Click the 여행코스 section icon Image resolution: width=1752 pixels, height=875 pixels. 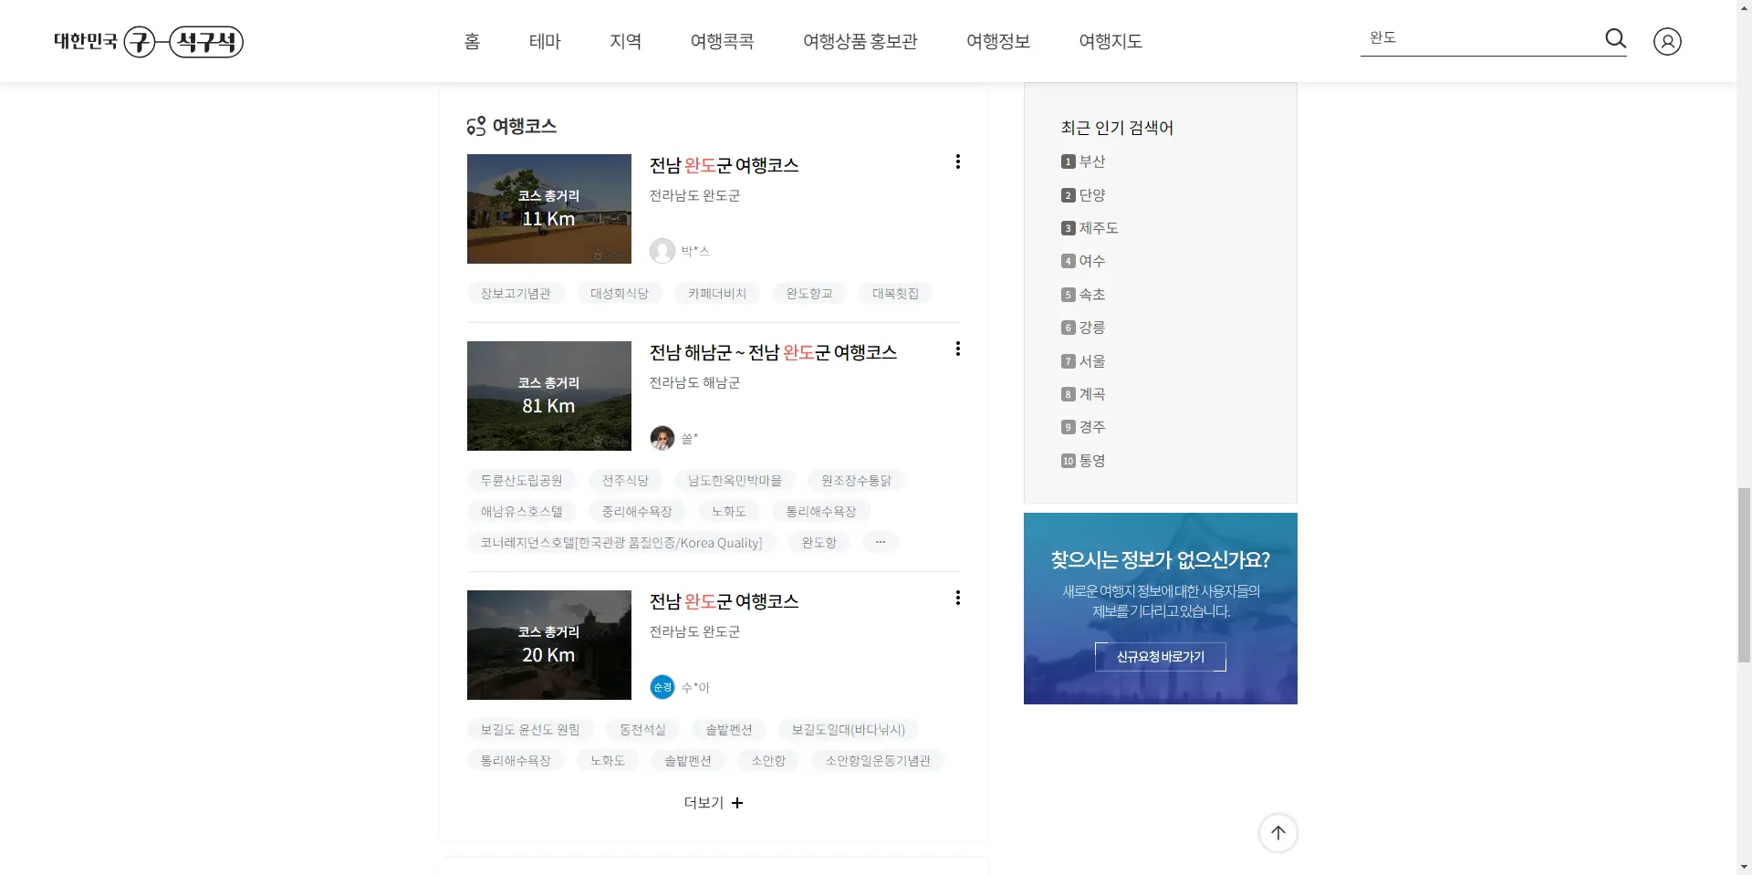[x=476, y=126]
